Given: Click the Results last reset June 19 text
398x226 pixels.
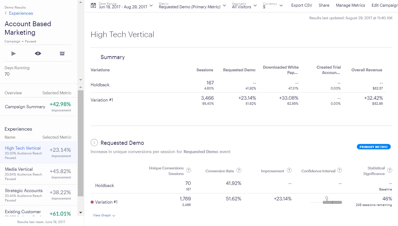Looking at the screenshot, I should tap(41, 222).
